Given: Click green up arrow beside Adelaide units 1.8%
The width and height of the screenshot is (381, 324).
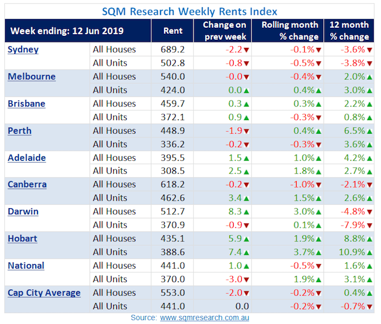Looking at the screenshot, I should click(x=318, y=172).
